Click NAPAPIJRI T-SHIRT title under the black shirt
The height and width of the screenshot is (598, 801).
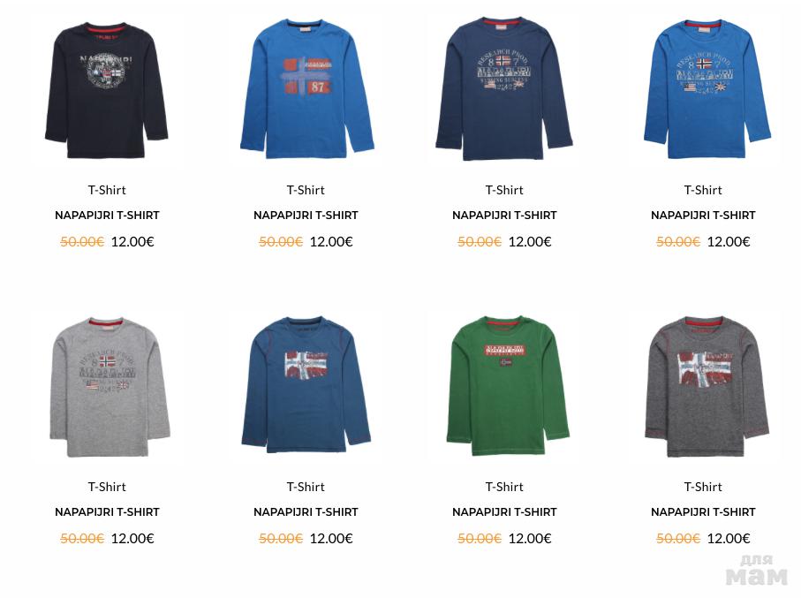point(107,216)
